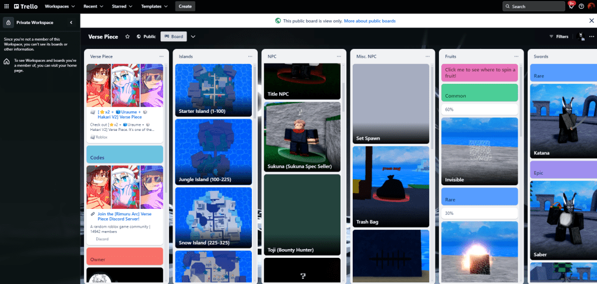The height and width of the screenshot is (284, 597).
Task: Click the Create button
Action: [x=185, y=6]
